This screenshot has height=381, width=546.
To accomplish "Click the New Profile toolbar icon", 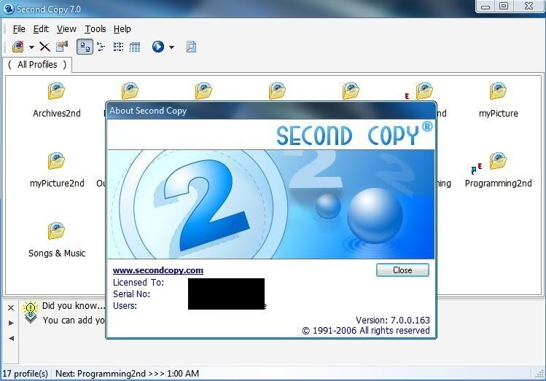I will pos(18,47).
